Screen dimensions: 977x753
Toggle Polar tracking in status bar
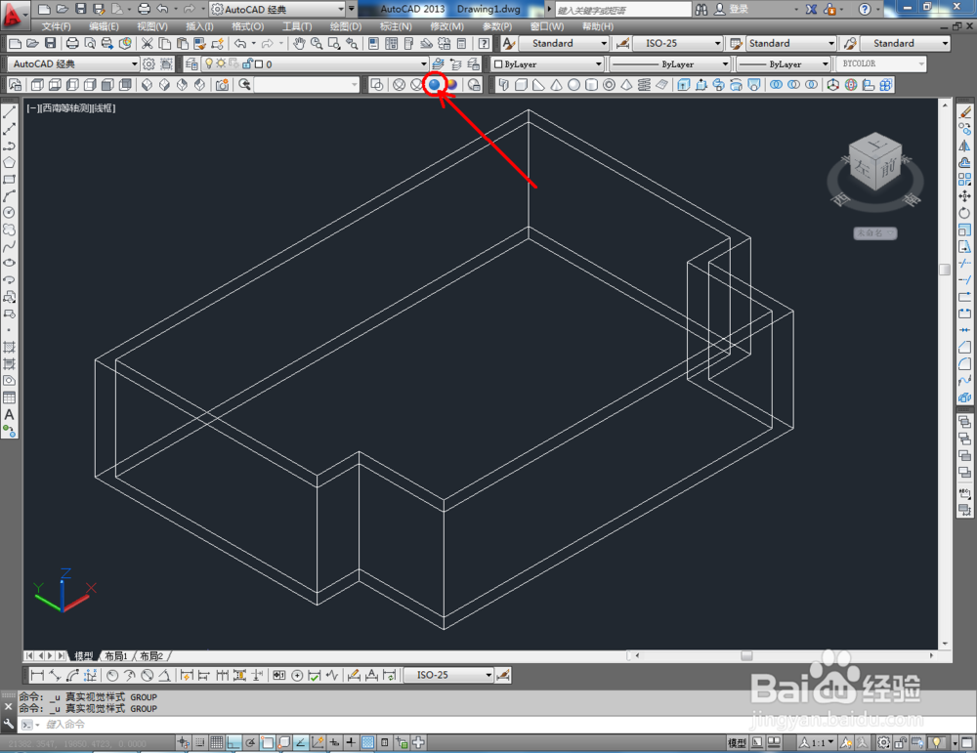pos(250,742)
